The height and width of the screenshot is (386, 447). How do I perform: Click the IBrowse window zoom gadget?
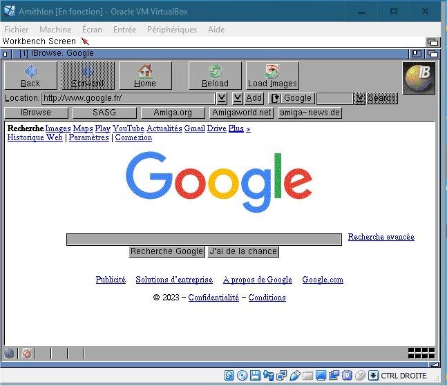[417, 54]
